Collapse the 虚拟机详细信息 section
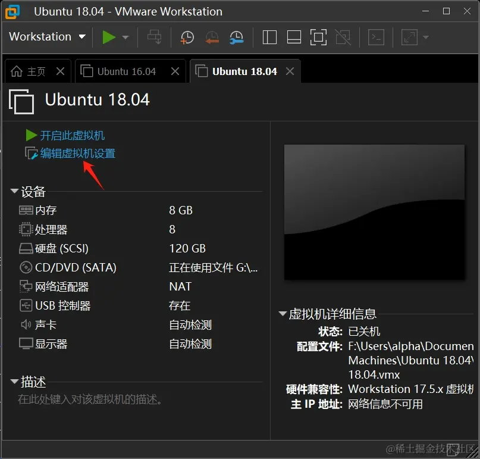The width and height of the screenshot is (480, 459). (x=283, y=314)
